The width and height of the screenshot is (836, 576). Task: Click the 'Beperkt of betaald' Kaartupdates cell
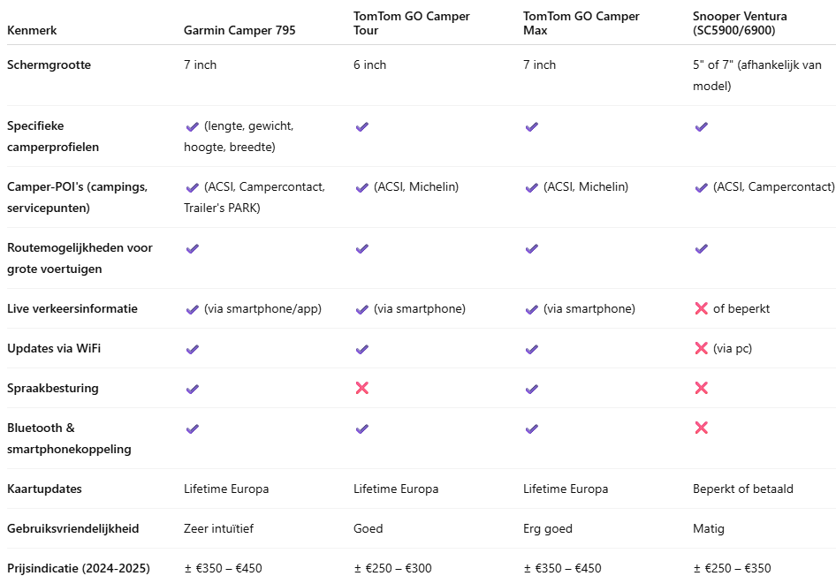click(x=742, y=489)
